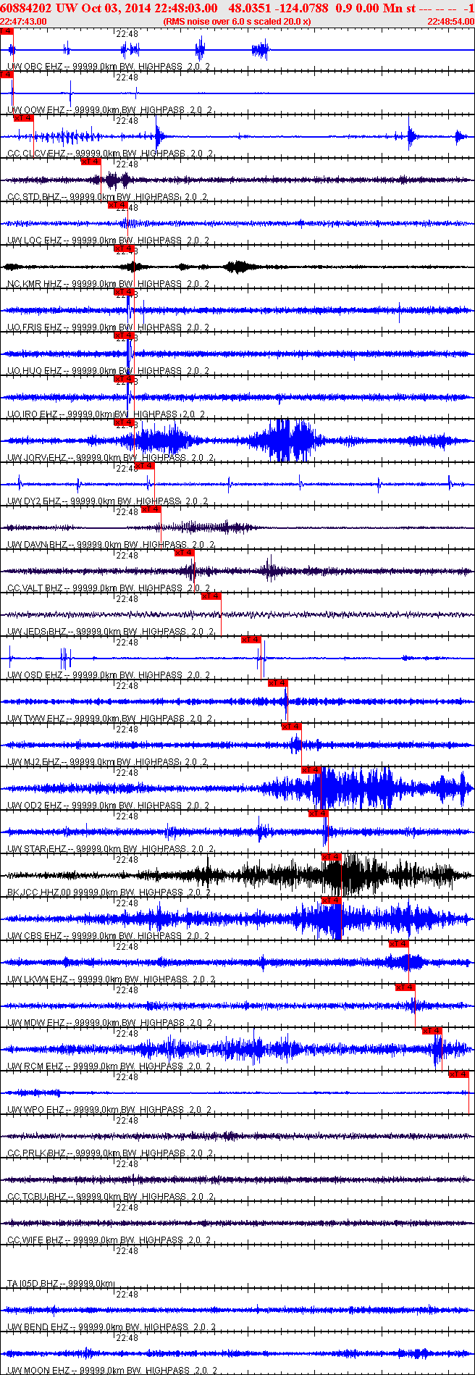The width and height of the screenshot is (475, 1375).
Task: Select the 22:48 time tick above UW OBC trace
Action: pos(127,34)
